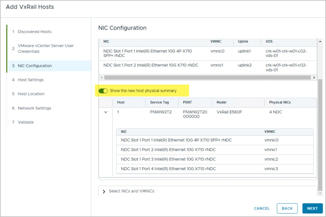Click the Physical NICs column header

pos(280,102)
